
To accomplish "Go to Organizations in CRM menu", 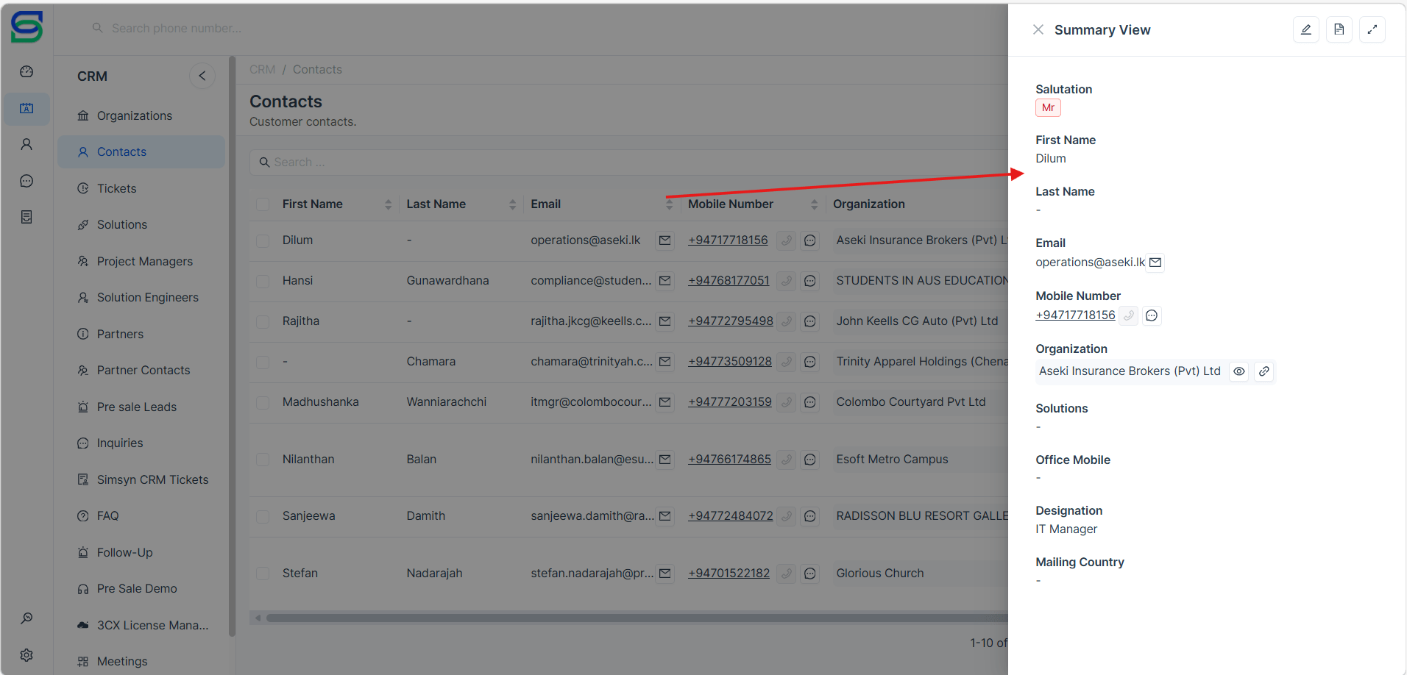I will pyautogui.click(x=134, y=115).
